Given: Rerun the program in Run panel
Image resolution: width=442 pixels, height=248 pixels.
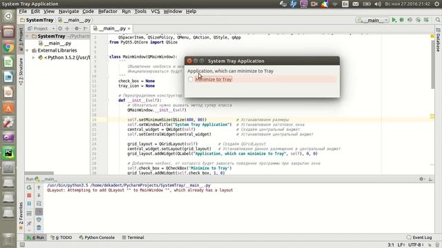Looking at the screenshot, I should [x=29, y=187].
